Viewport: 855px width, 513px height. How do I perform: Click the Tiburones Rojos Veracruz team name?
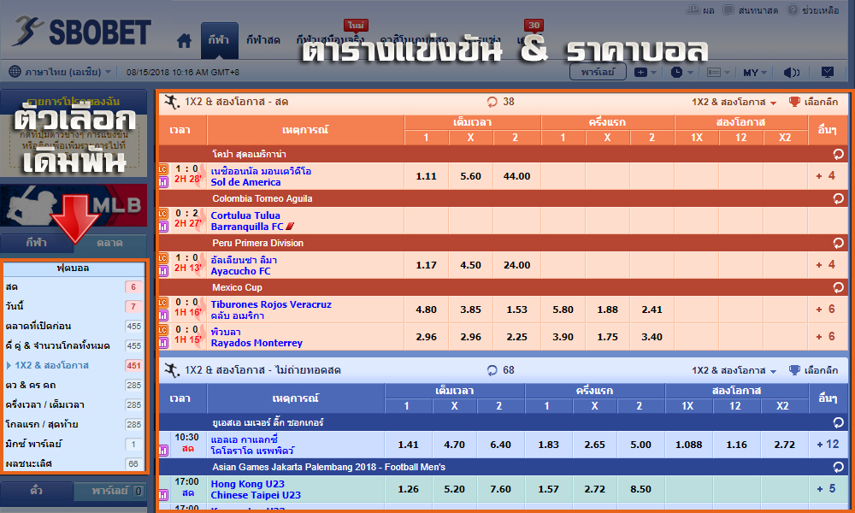pos(271,304)
